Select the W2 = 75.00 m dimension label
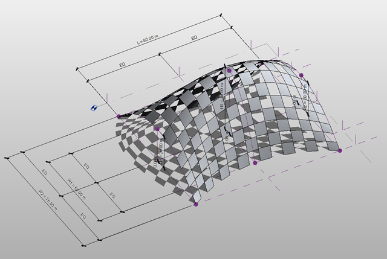 48,200
